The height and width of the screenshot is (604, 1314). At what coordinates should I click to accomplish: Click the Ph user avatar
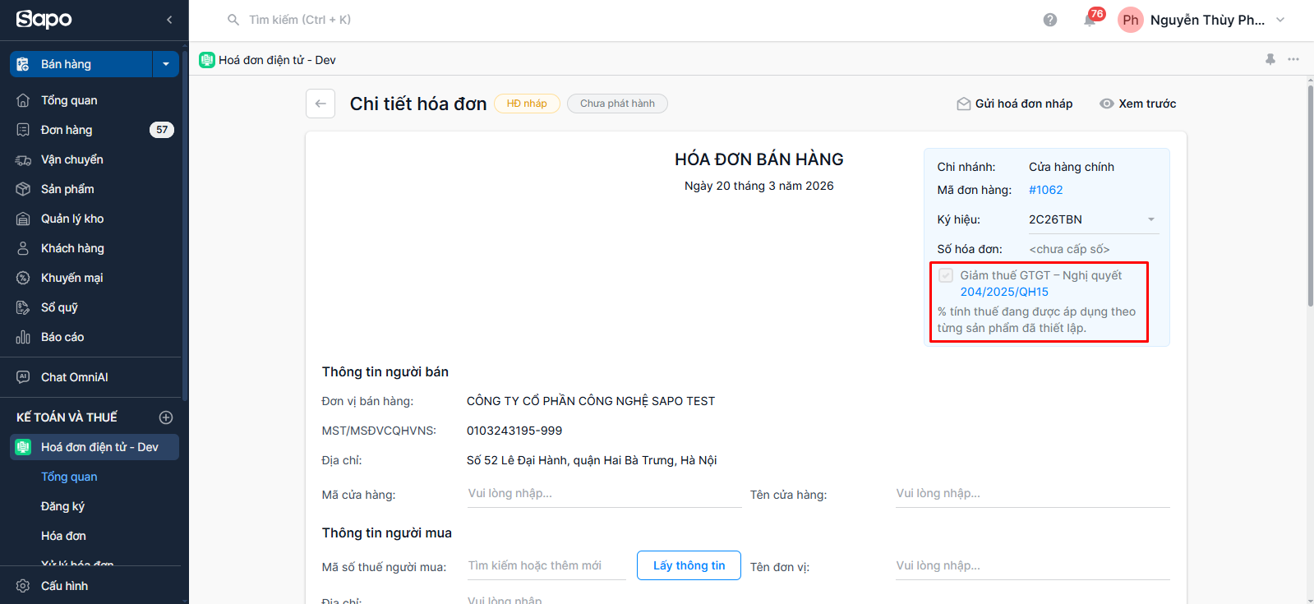1131,20
